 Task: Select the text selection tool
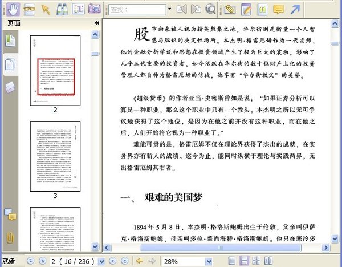[78, 9]
